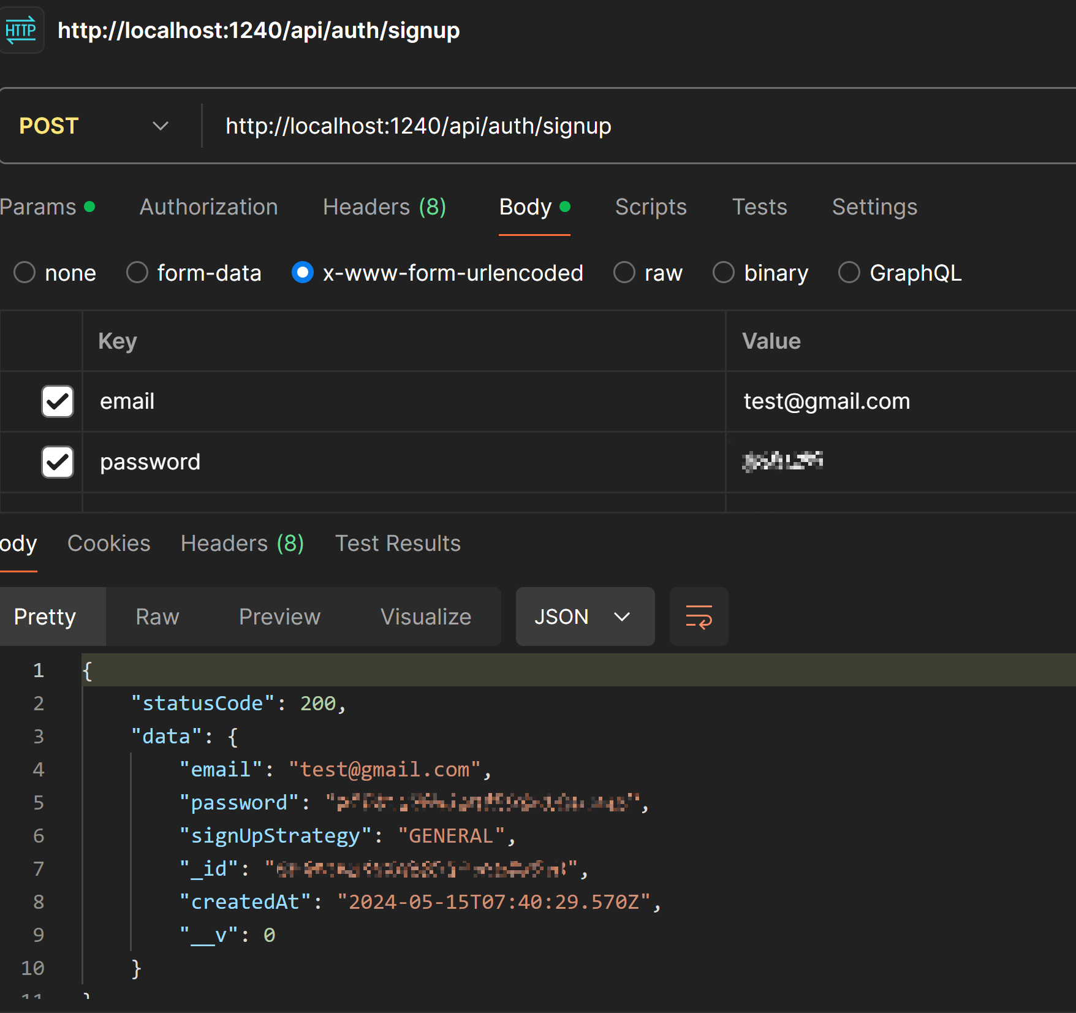Click the password key cell
This screenshot has width=1076, height=1013.
pos(404,462)
